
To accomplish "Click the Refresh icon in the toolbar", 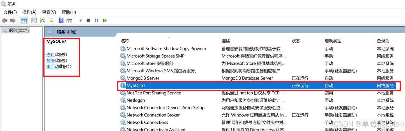I will click(42, 21).
